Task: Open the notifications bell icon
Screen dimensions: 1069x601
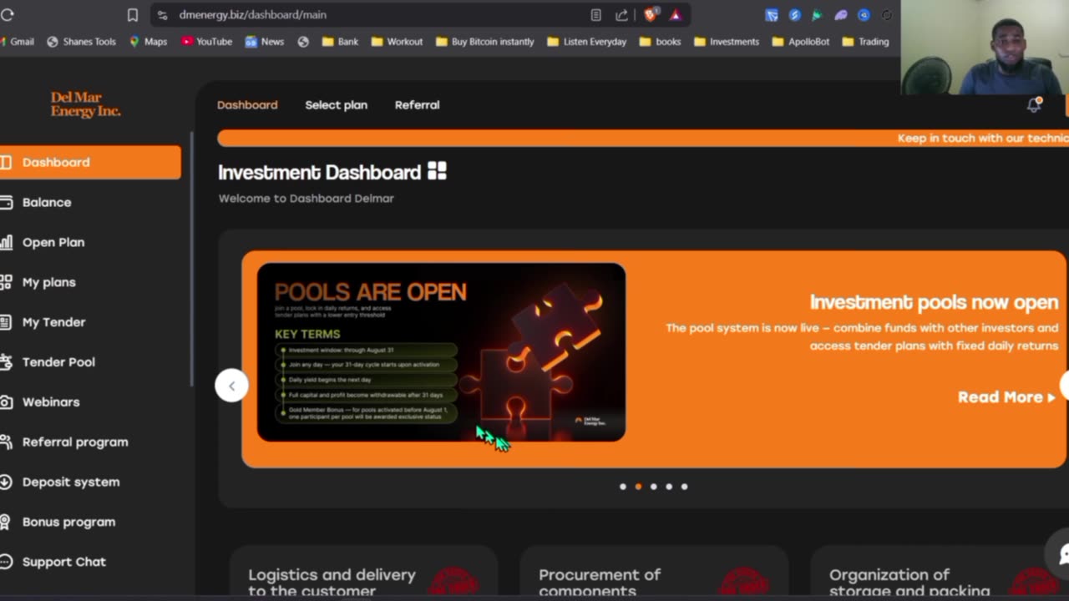Action: pyautogui.click(x=1034, y=105)
